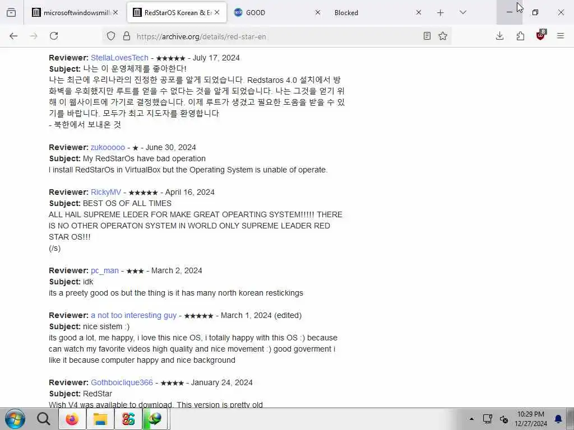Open the notifications bell icon

[x=558, y=419]
